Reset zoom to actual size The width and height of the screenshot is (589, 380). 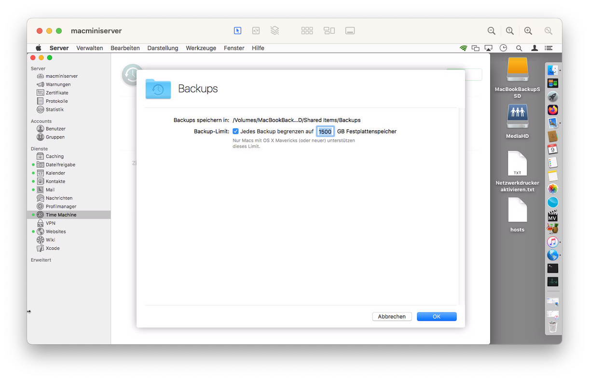510,31
